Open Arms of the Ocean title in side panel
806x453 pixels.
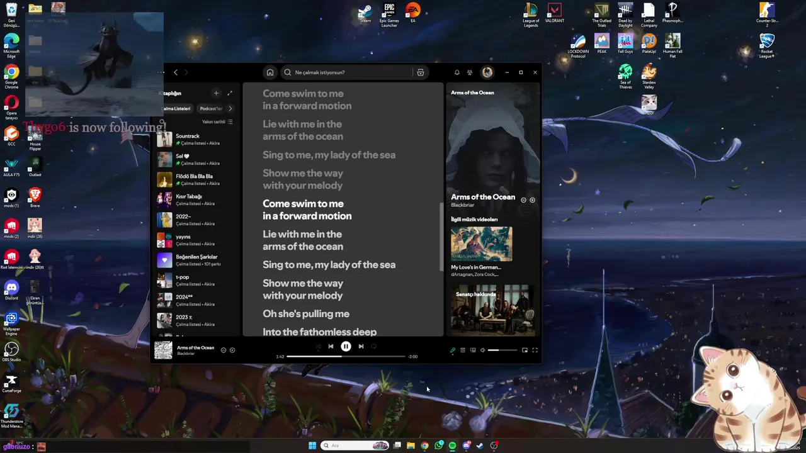(x=483, y=197)
